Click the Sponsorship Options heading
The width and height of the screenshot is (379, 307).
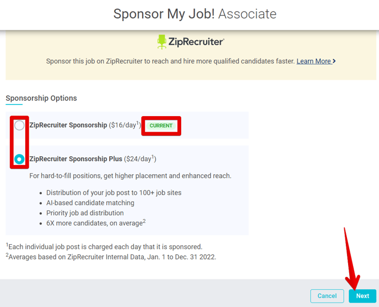point(41,98)
